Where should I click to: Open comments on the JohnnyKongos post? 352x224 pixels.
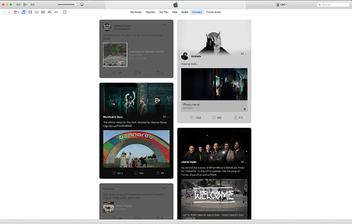coord(136,72)
